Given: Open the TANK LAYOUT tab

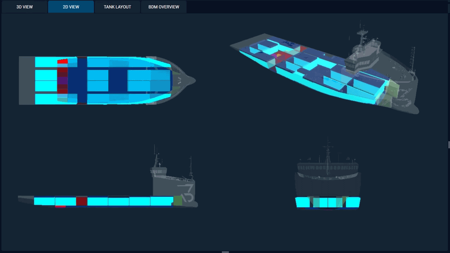Looking at the screenshot, I should [x=117, y=7].
